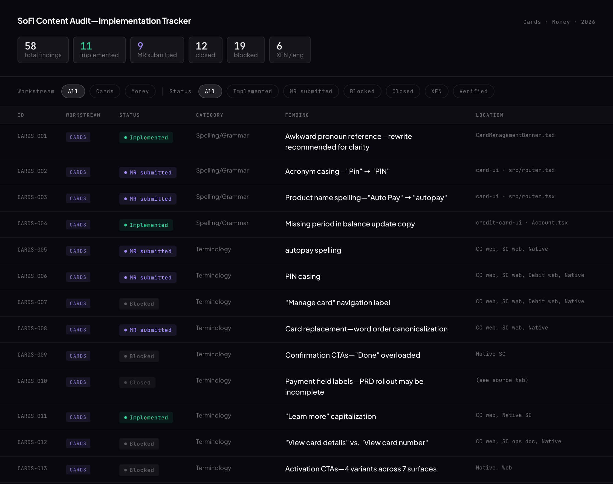Click the CARDS-002 row ID
The image size is (613, 484).
click(x=32, y=171)
